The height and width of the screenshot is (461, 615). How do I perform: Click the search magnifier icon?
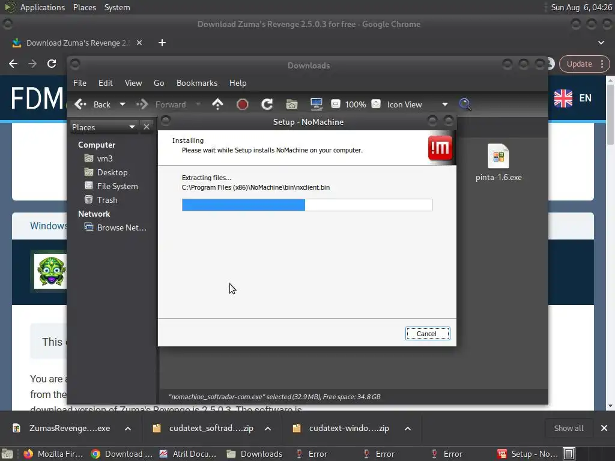click(465, 104)
